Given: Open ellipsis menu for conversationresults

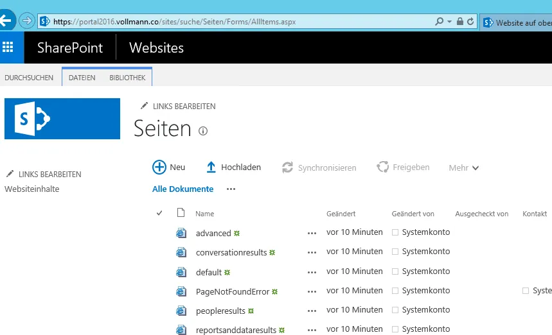Looking at the screenshot, I should (312, 252).
